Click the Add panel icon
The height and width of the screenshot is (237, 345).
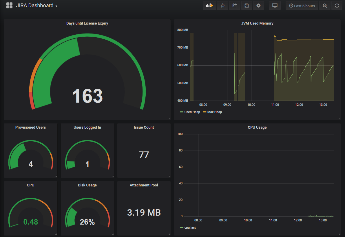pos(209,5)
